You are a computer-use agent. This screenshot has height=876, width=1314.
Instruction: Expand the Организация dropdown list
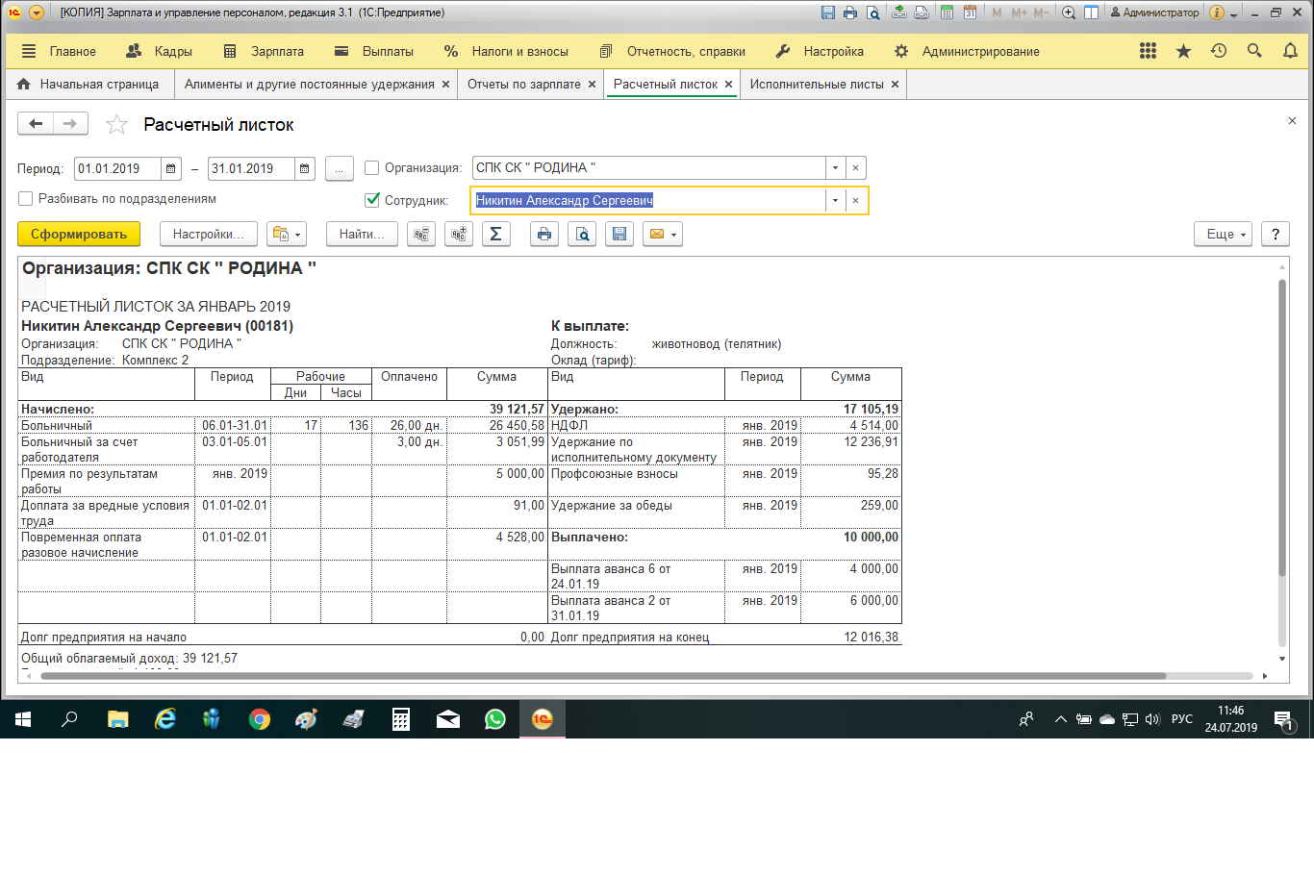pyautogui.click(x=835, y=168)
